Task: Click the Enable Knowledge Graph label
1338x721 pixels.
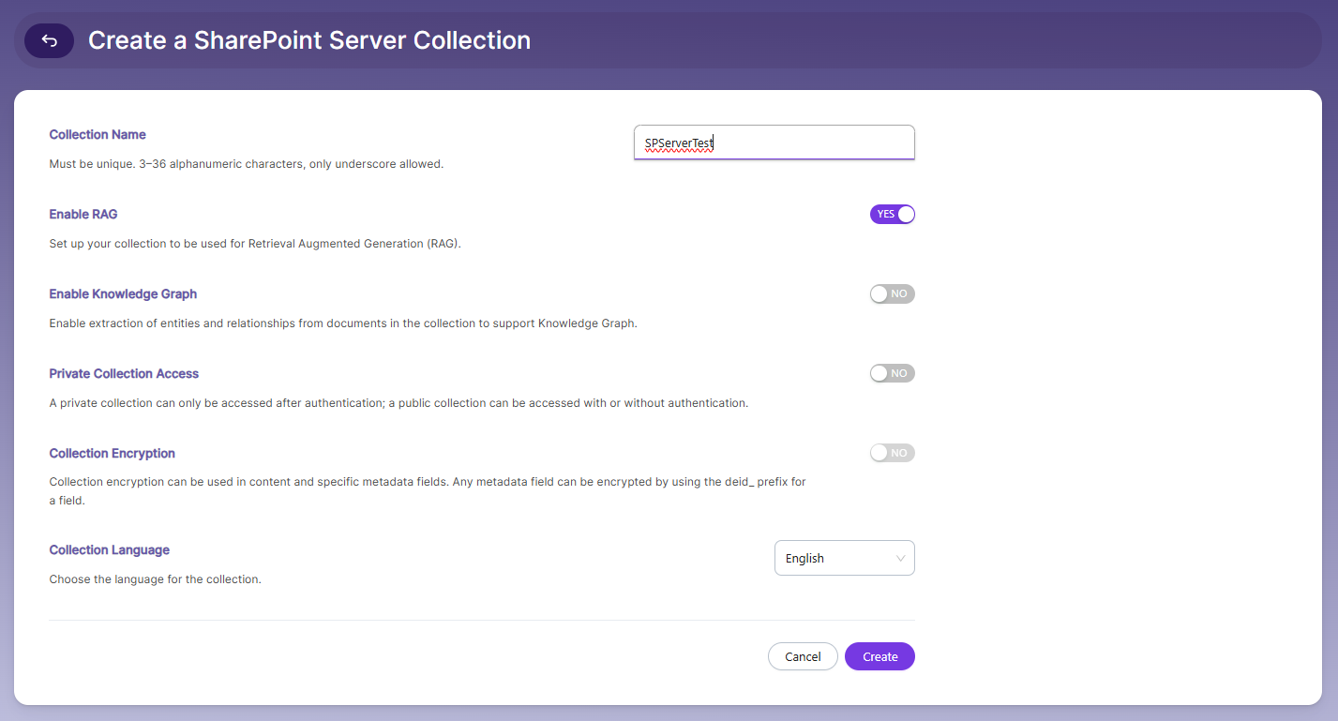Action: [x=123, y=293]
